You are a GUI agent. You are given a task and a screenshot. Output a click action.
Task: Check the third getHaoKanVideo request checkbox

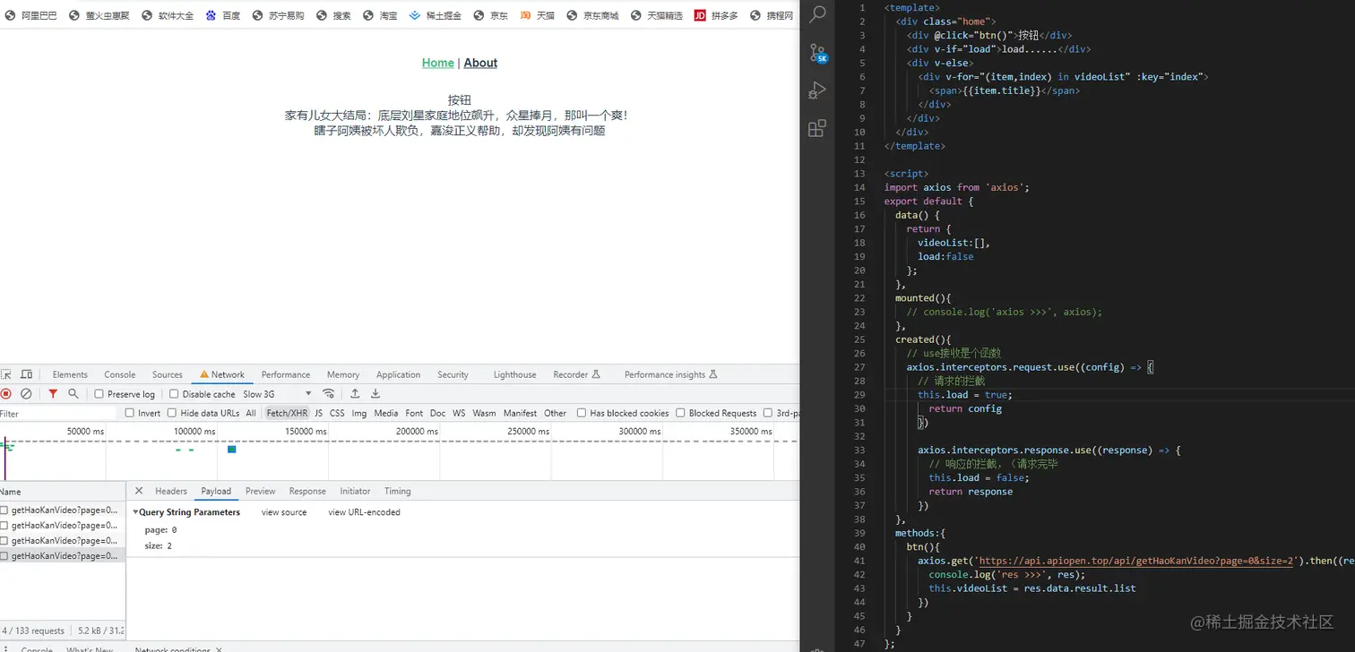point(4,541)
